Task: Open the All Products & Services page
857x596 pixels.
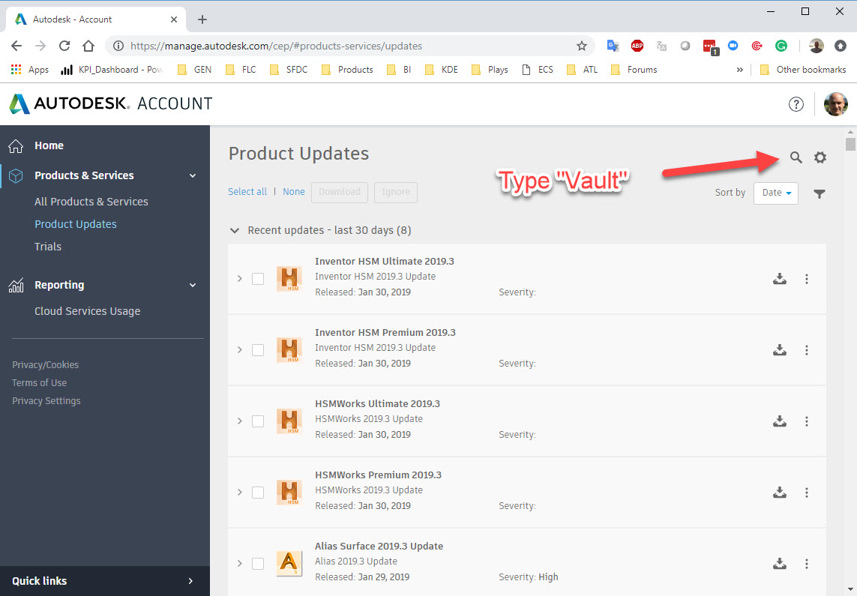Action: click(91, 201)
